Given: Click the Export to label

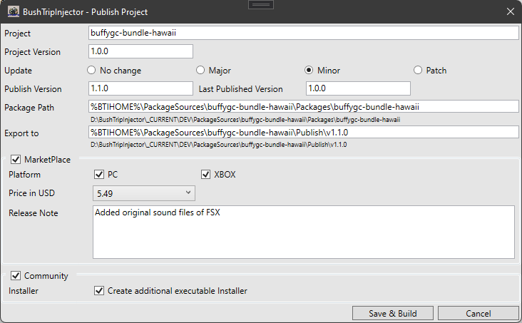Looking at the screenshot, I should (x=21, y=133).
